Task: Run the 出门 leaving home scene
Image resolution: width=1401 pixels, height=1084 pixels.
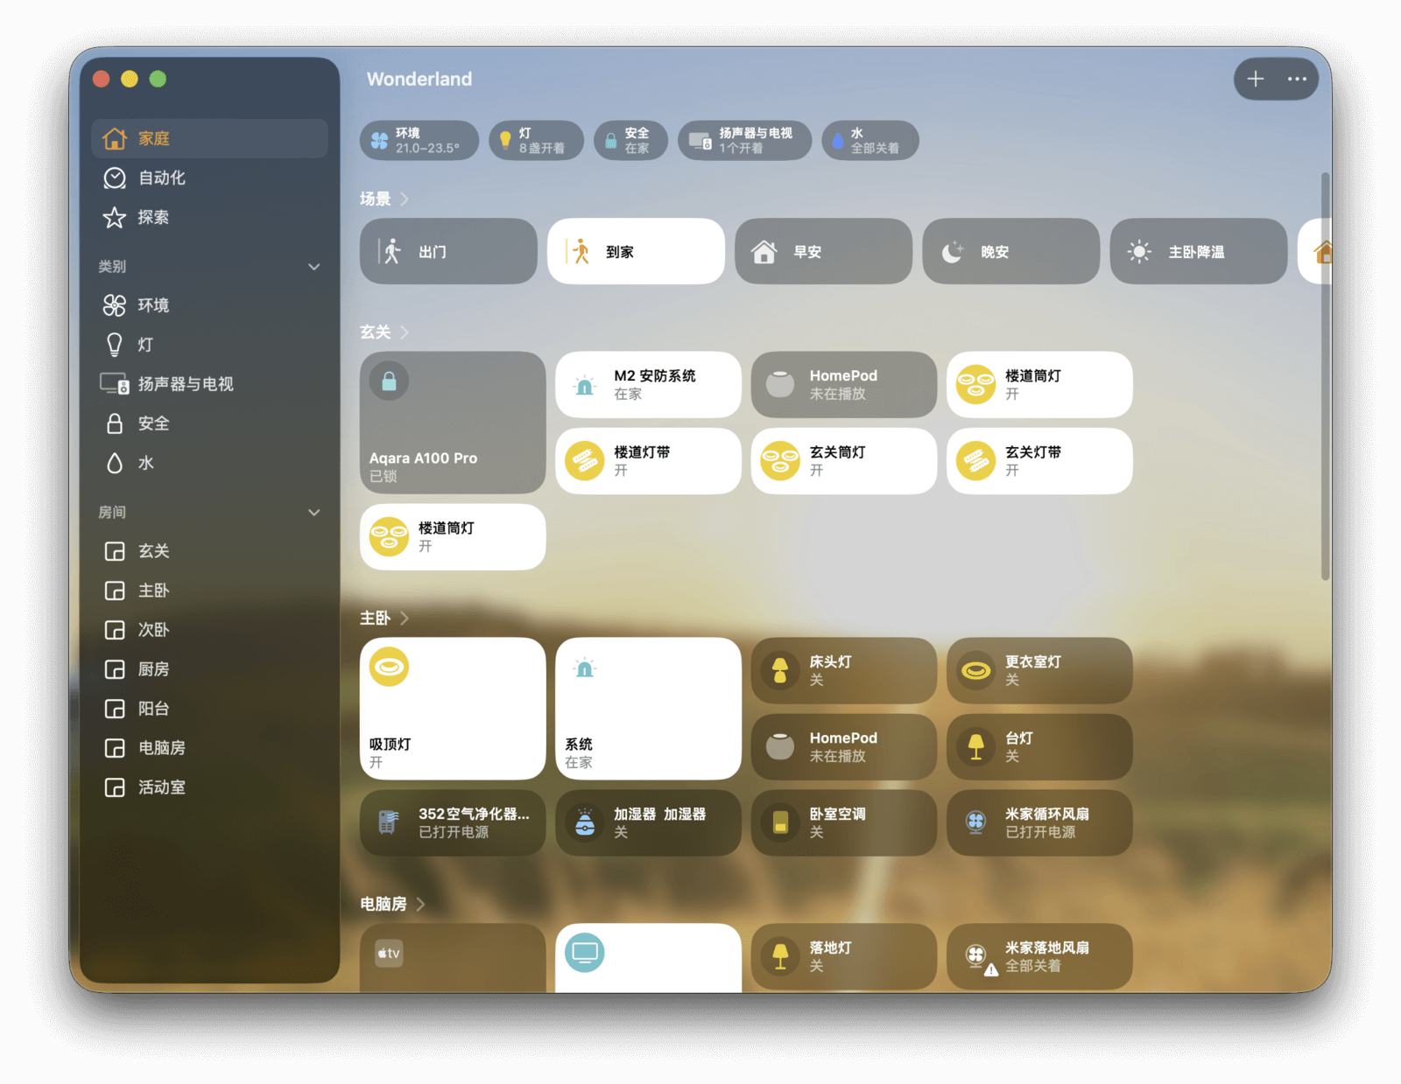Action: (448, 252)
